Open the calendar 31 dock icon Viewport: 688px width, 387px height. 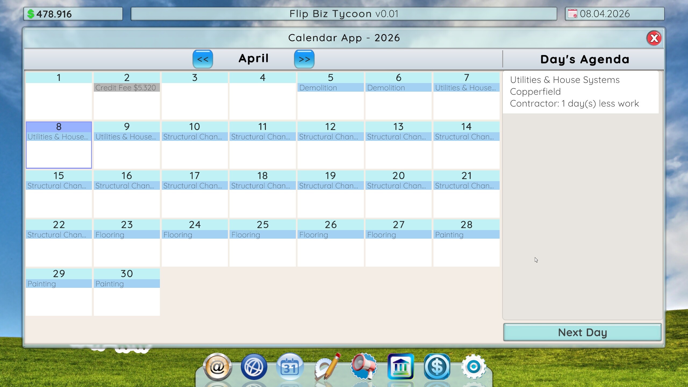click(290, 367)
